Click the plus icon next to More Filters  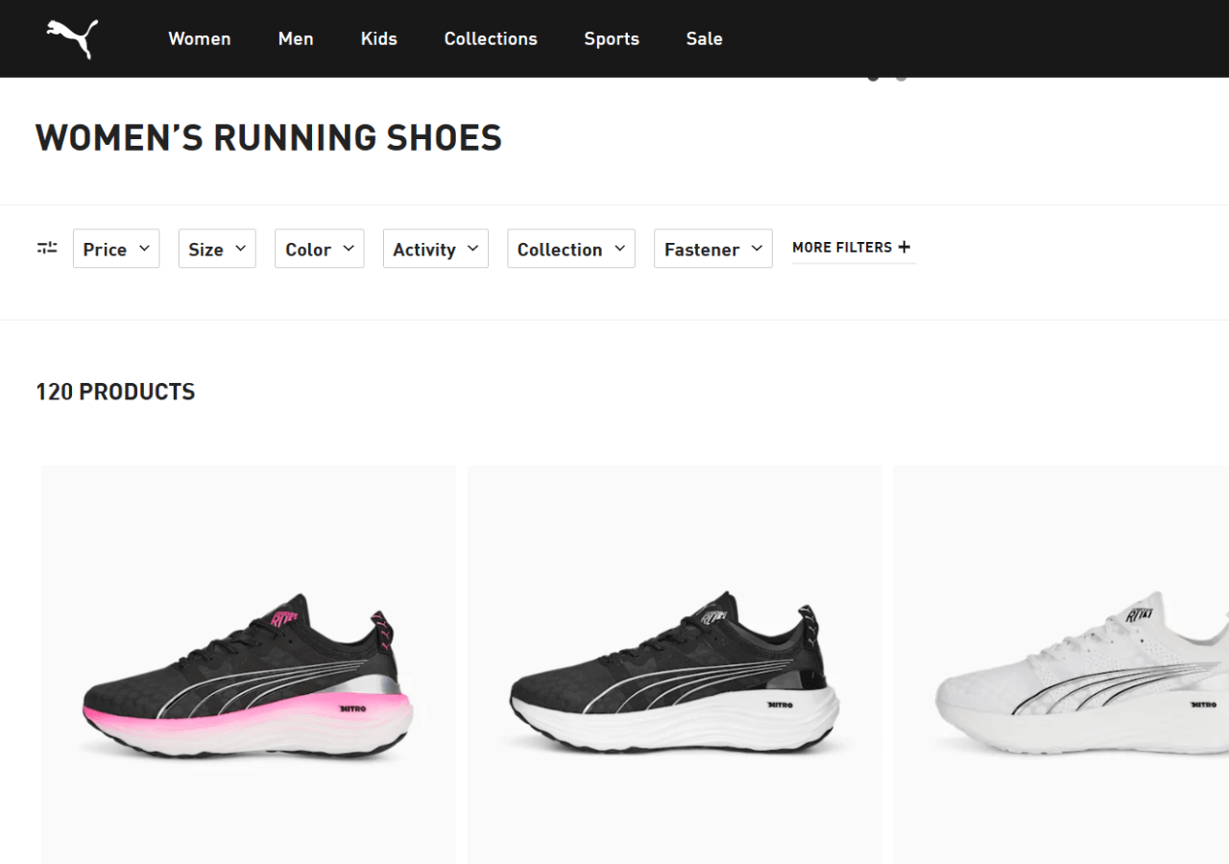[904, 247]
